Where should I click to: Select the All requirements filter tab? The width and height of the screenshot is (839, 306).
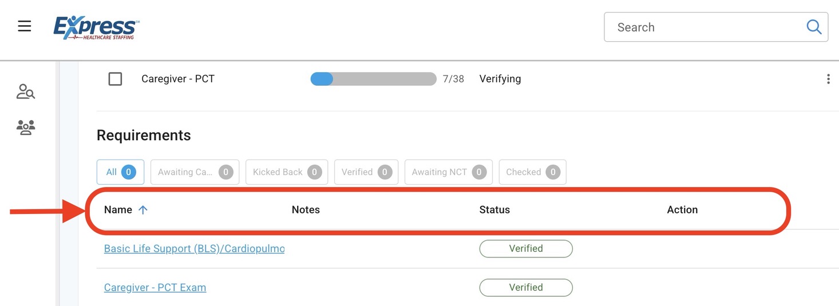[120, 172]
